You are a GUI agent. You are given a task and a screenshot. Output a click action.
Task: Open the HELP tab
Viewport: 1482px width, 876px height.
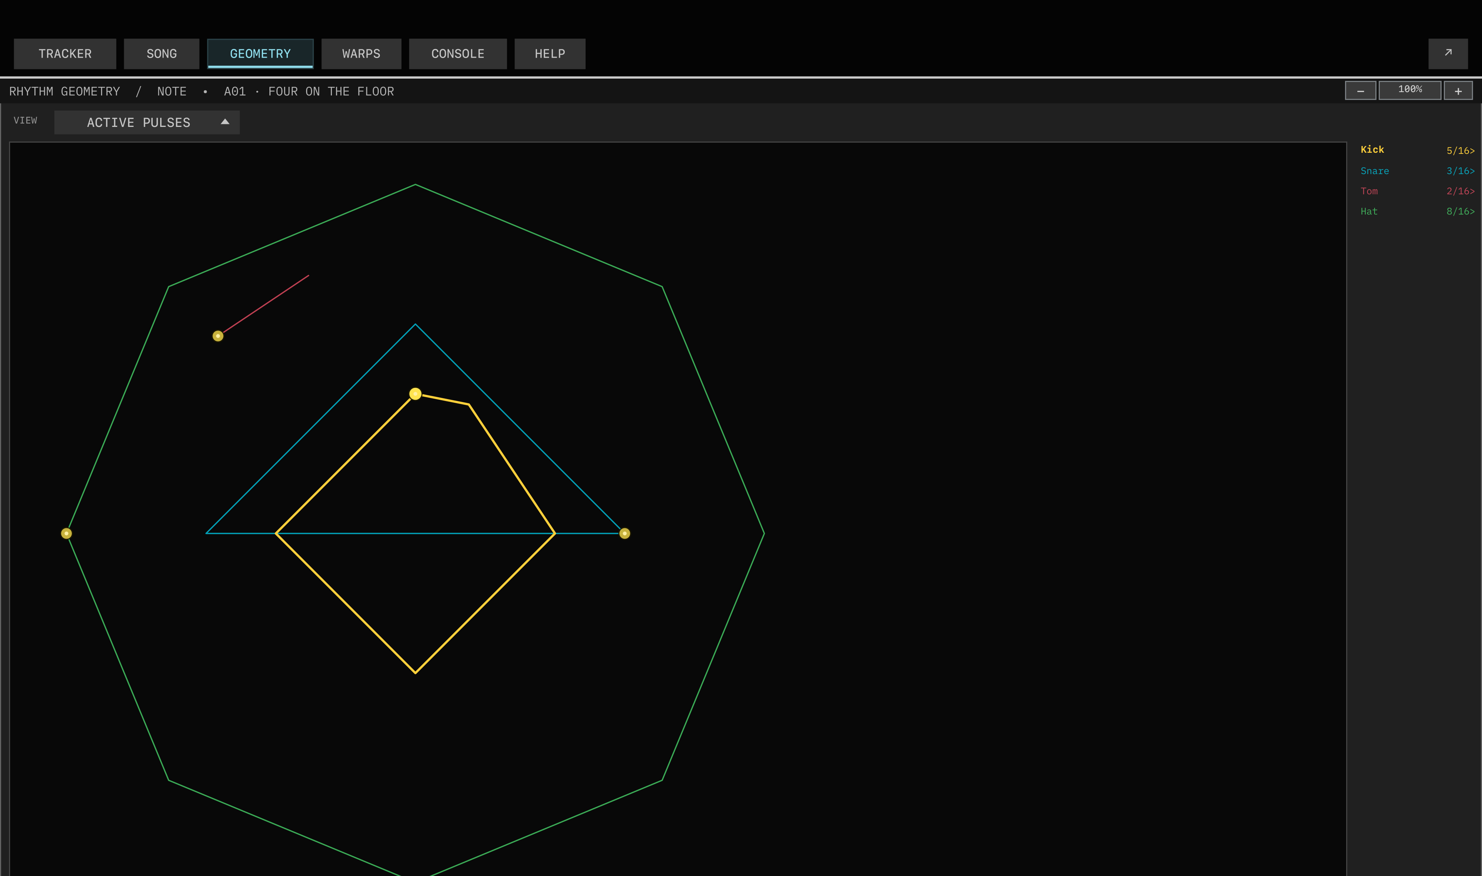[x=550, y=54]
